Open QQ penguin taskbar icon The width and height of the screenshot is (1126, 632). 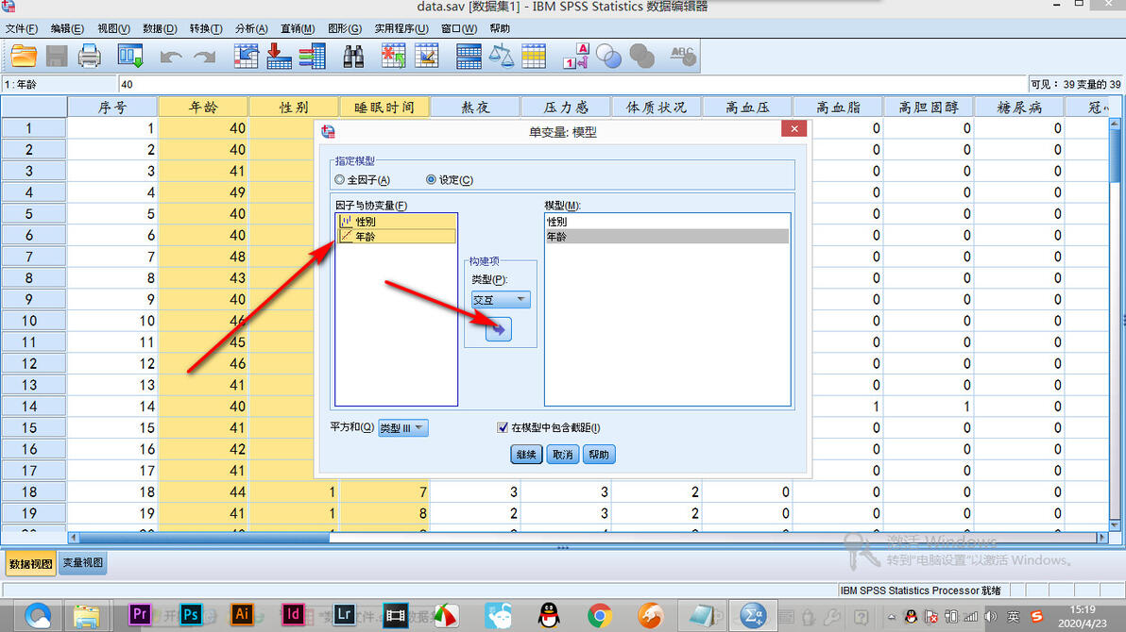click(x=549, y=615)
